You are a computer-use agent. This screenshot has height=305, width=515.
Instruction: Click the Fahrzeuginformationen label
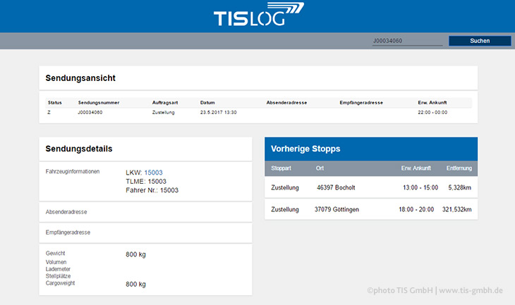coord(72,172)
